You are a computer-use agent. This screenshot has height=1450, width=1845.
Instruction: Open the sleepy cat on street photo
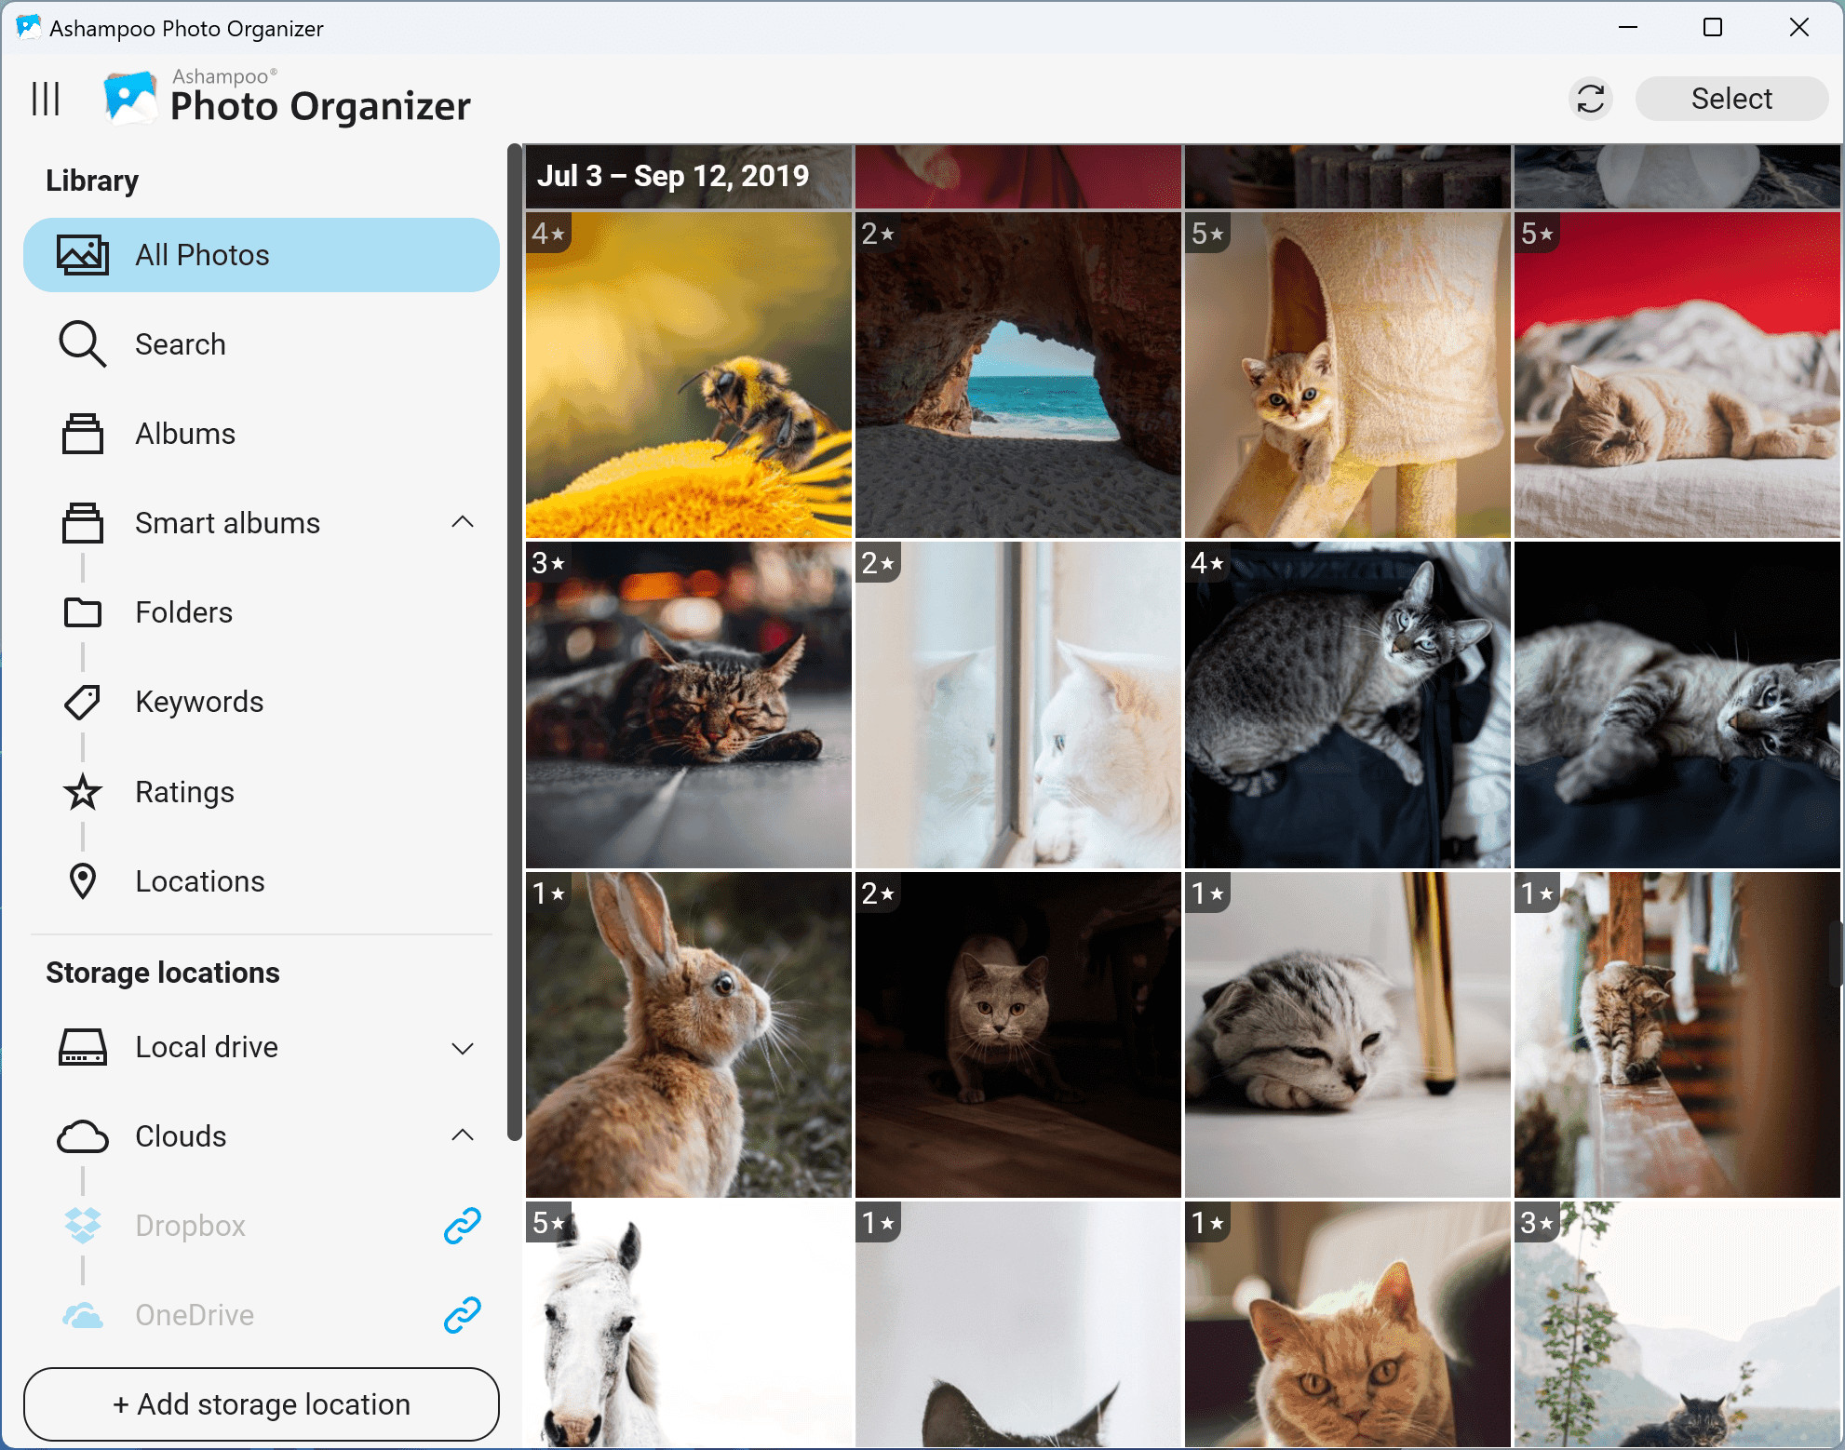[689, 705]
